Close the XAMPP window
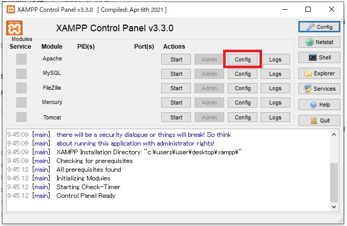Image resolution: width=347 pixels, height=226 pixels. click(332, 10)
